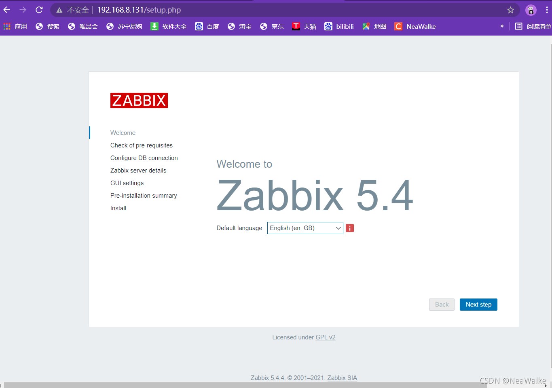Image resolution: width=552 pixels, height=388 pixels.
Task: Open the 百度 bookmark
Action: [x=207, y=26]
